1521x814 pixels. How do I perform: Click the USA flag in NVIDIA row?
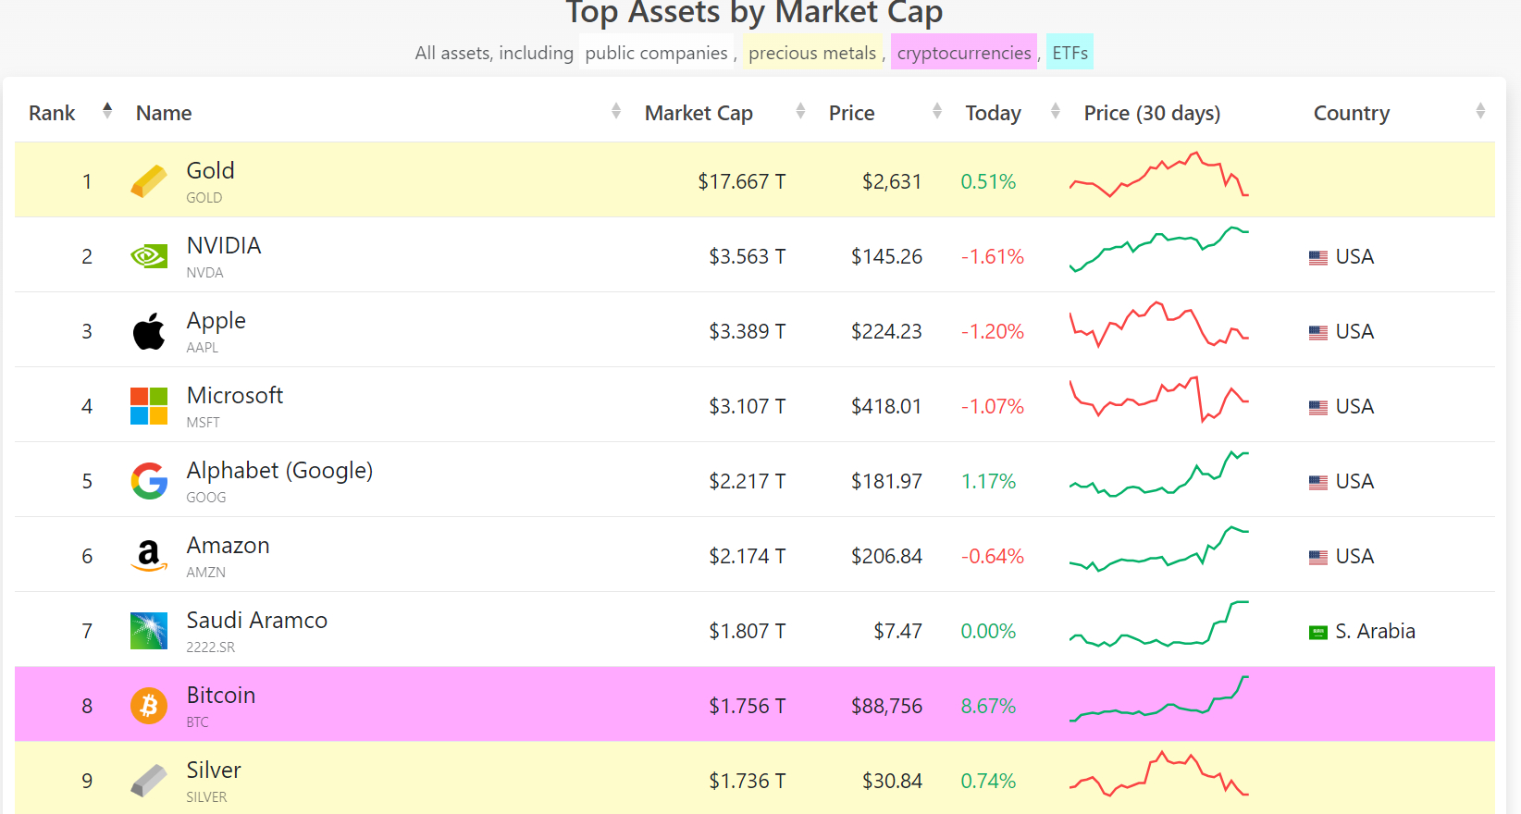click(1318, 258)
